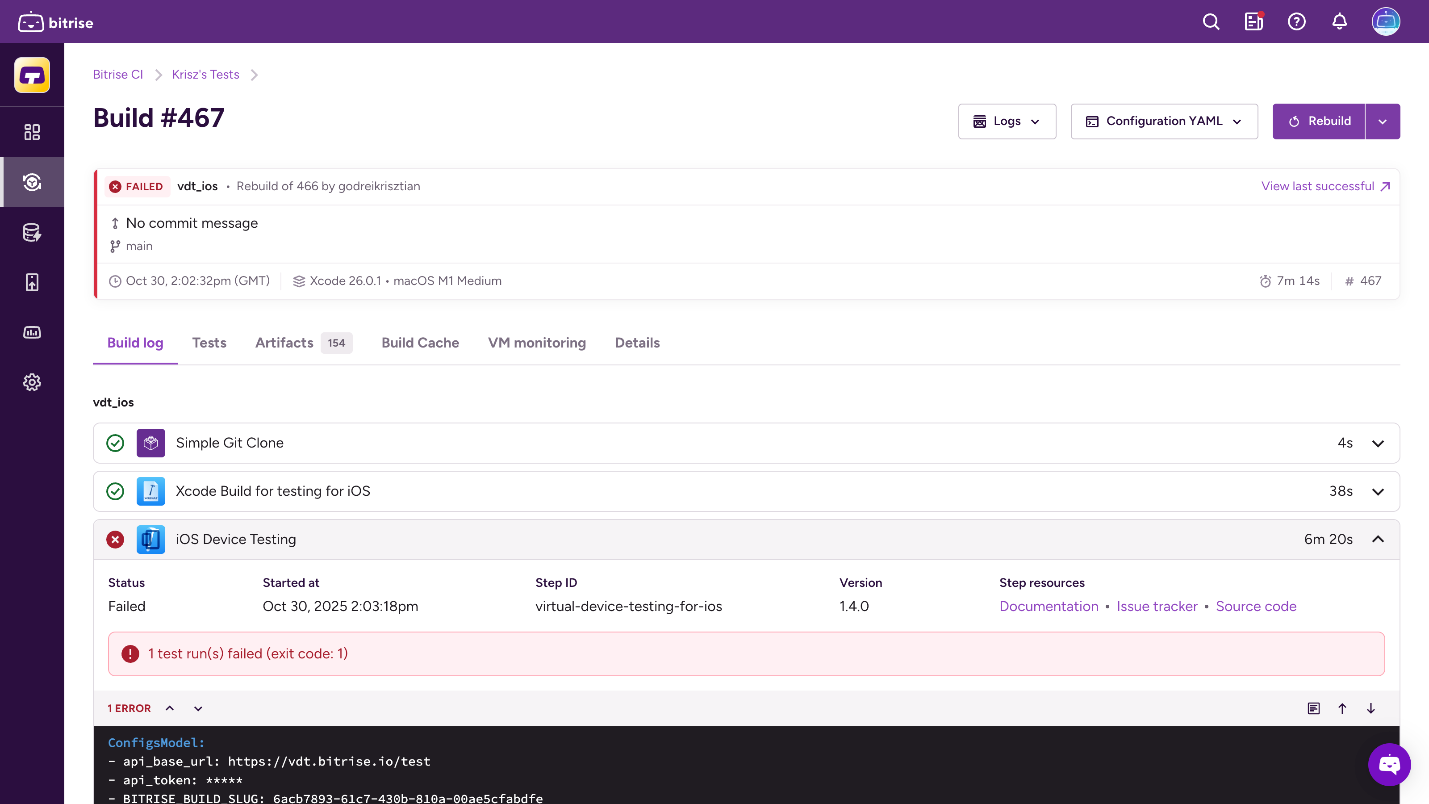Open the live chat support bubble
Viewport: 1429px width, 804px height.
(x=1389, y=765)
